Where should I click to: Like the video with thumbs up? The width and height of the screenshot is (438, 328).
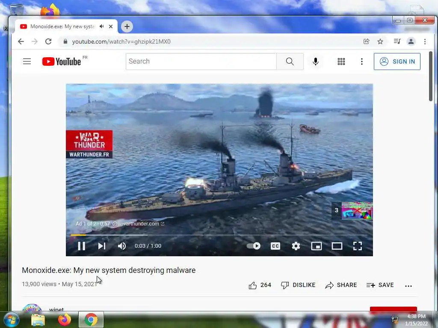[260, 285]
